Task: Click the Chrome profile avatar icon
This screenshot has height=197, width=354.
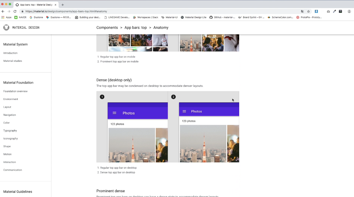Action: click(x=349, y=11)
